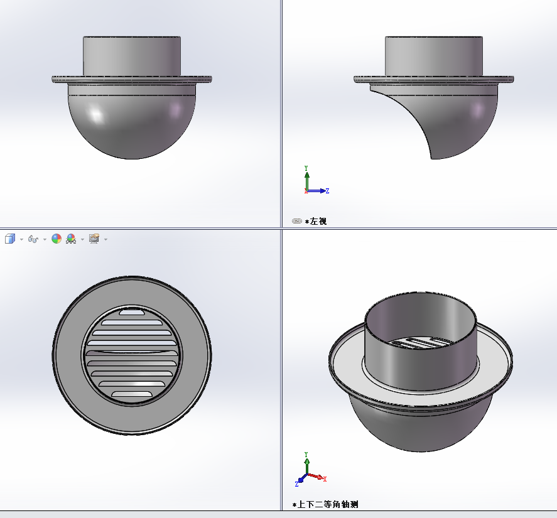Image resolution: width=557 pixels, height=518 pixels.
Task: Click the *上下二等角轴测 view label
Action: (325, 504)
